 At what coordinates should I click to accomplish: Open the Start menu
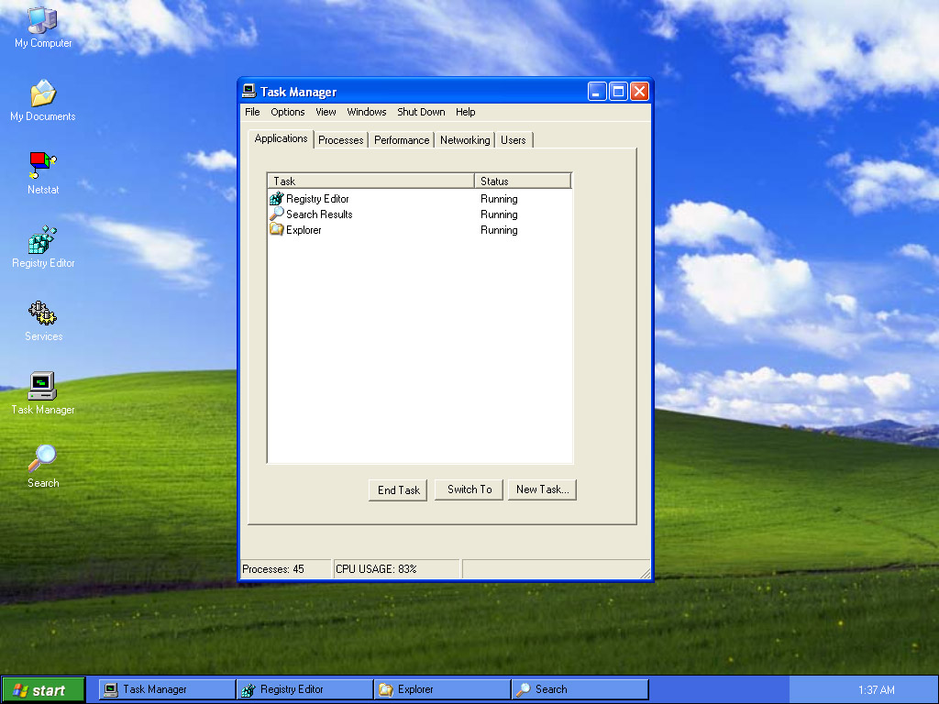click(43, 689)
